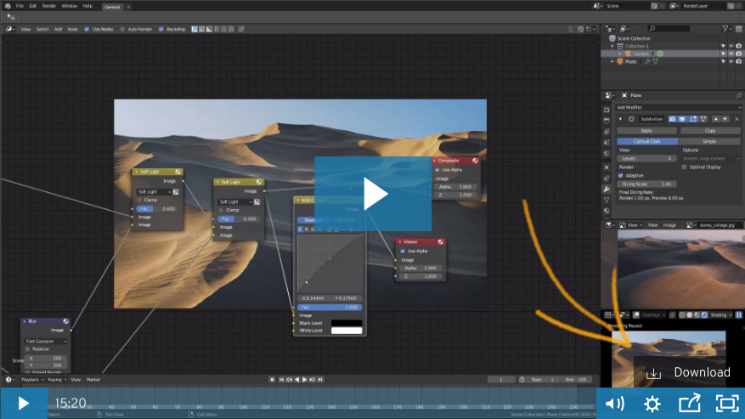The image size is (745, 419).
Task: Enable the Optimal Display checkbox
Action: click(684, 167)
